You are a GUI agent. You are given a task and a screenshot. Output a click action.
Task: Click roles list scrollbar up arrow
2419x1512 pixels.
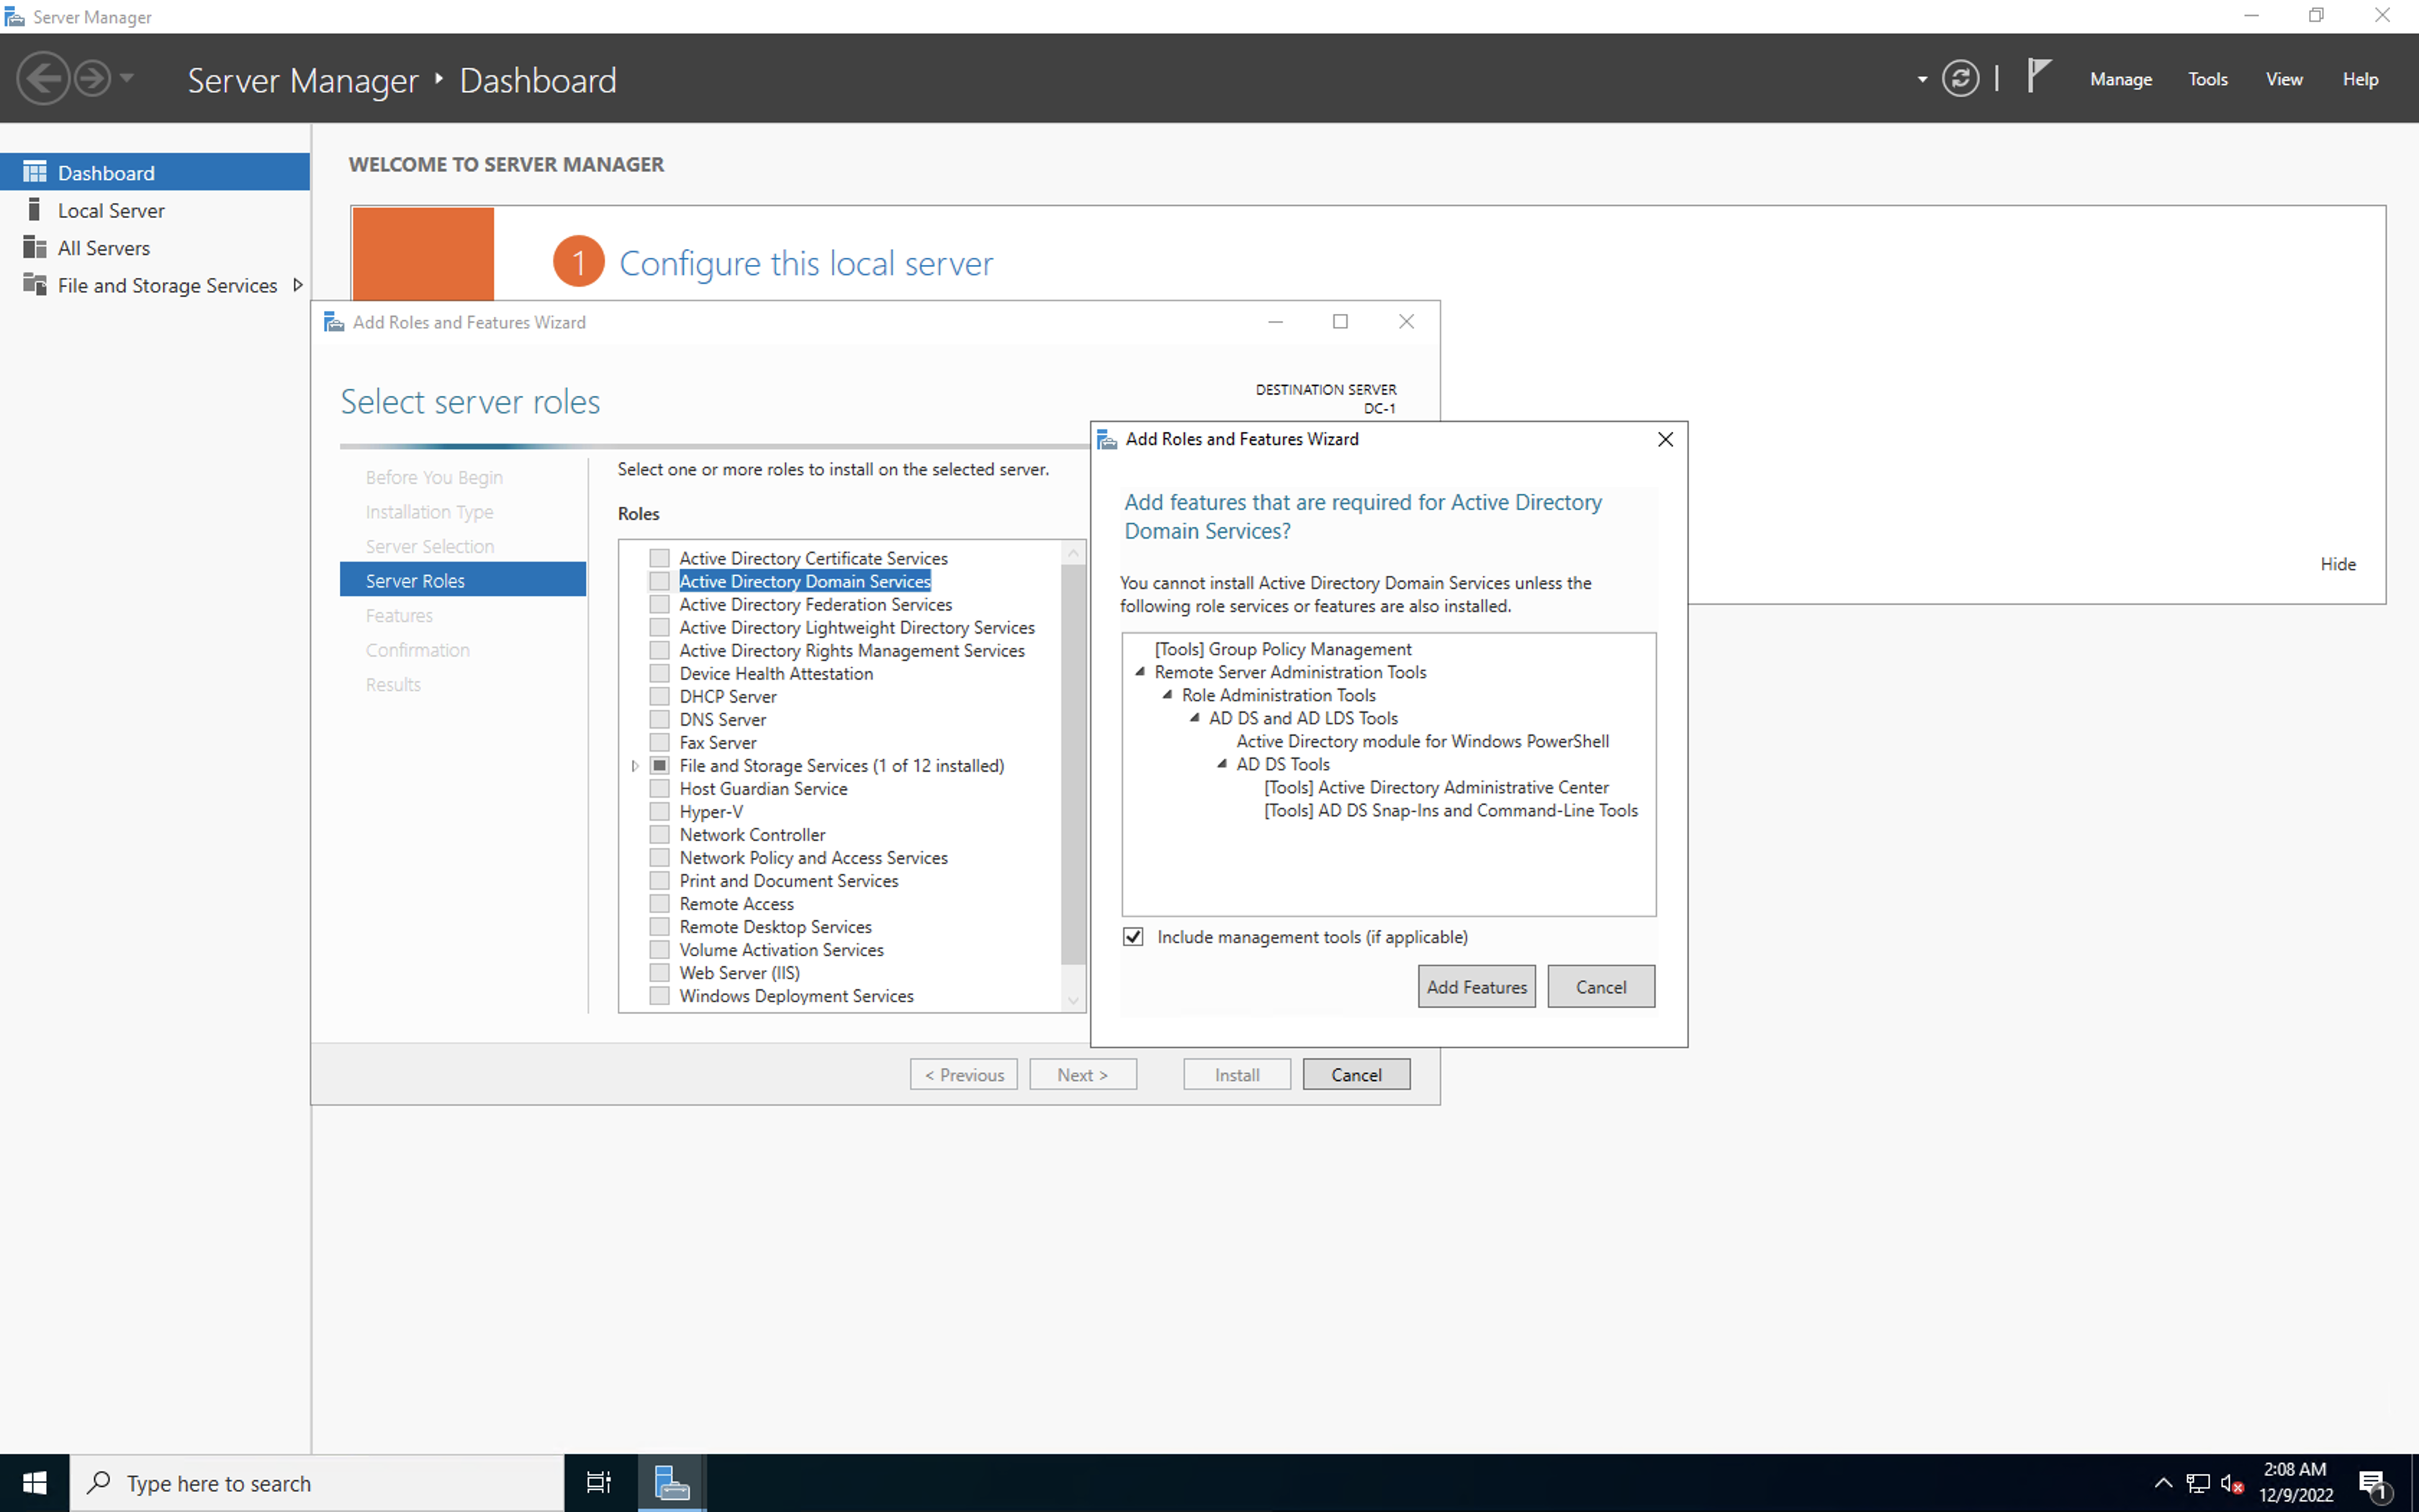tap(1073, 552)
